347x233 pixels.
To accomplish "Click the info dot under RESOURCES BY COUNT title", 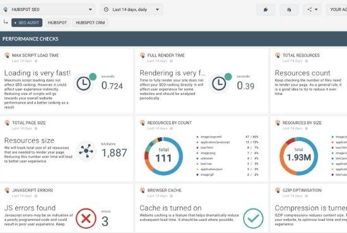I will click(171, 128).
